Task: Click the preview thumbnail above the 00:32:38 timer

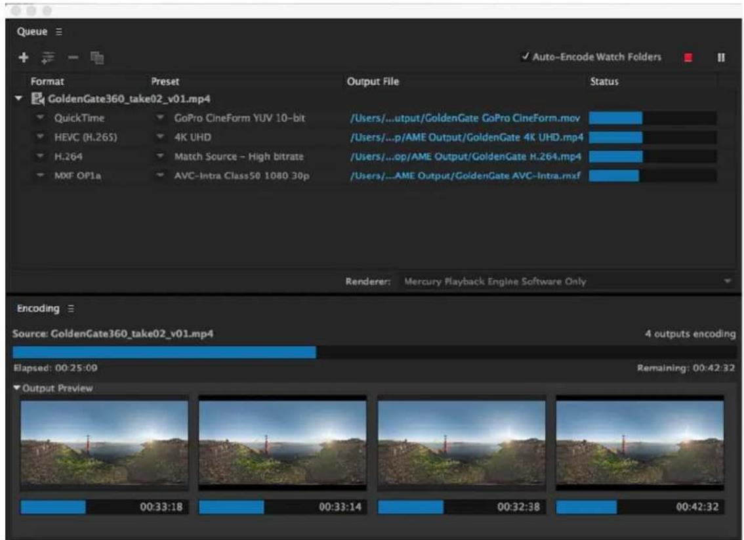Action: (462, 443)
